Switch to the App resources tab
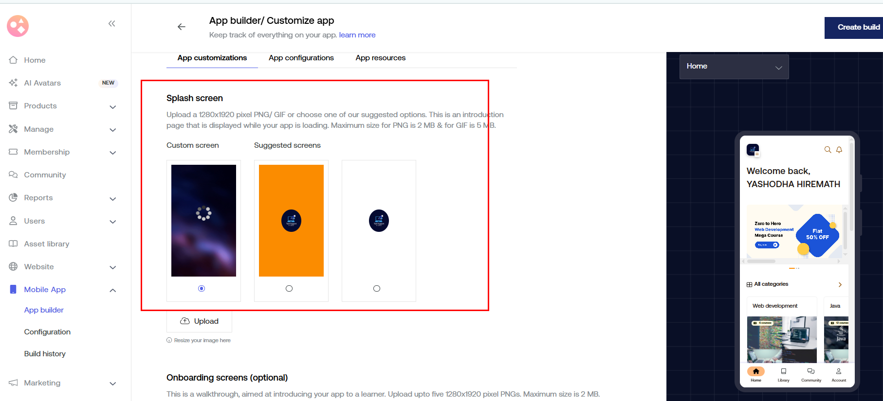Viewport: 883px width, 401px height. (x=380, y=58)
